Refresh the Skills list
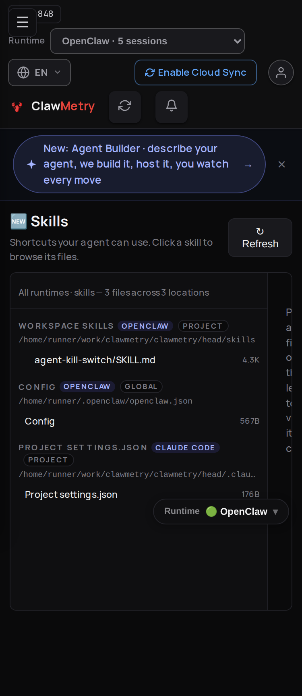The image size is (302, 696). [260, 238]
